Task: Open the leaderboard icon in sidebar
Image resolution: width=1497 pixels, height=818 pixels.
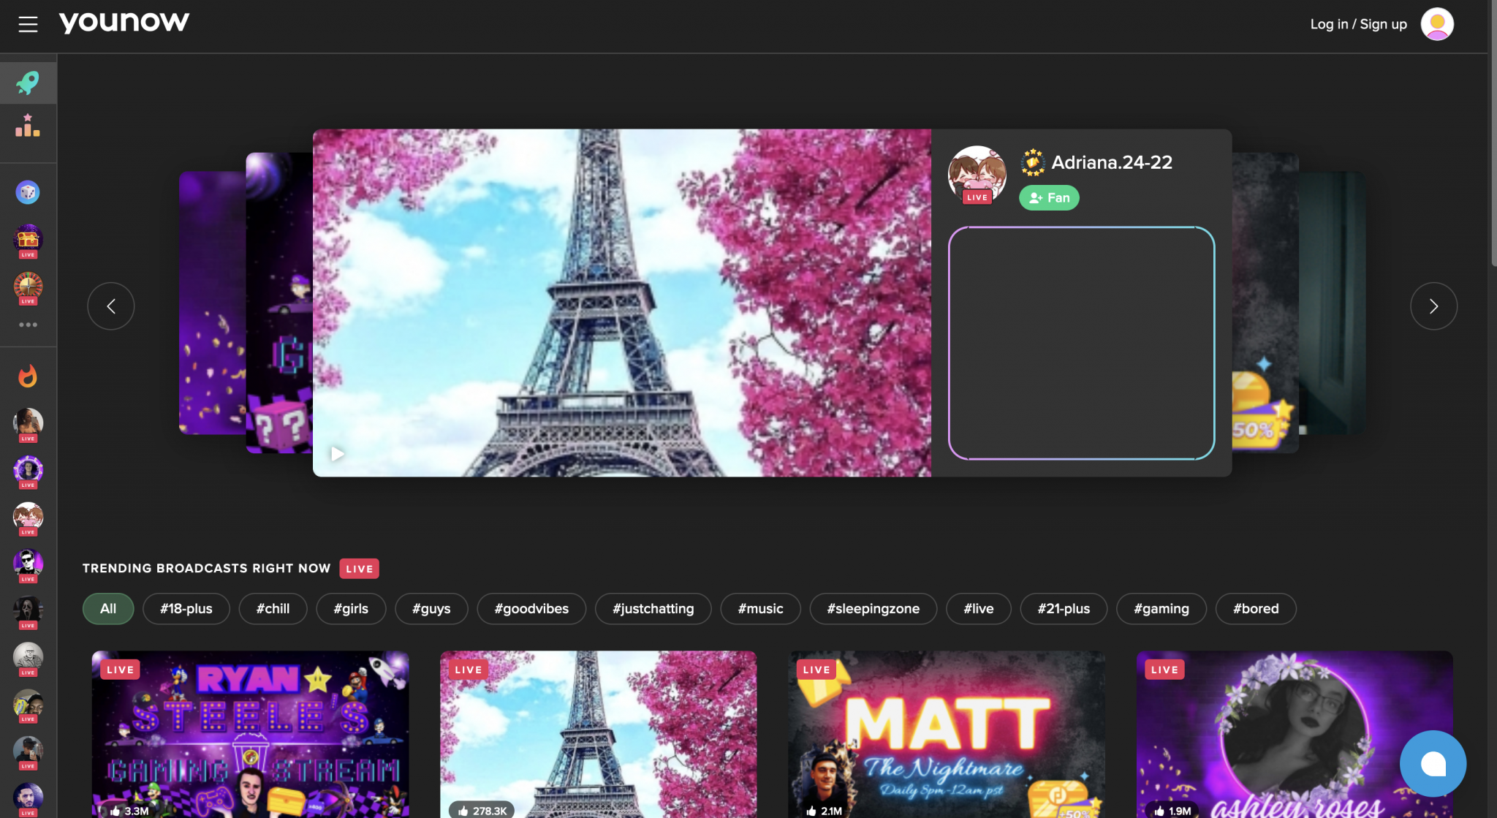Action: coord(28,126)
